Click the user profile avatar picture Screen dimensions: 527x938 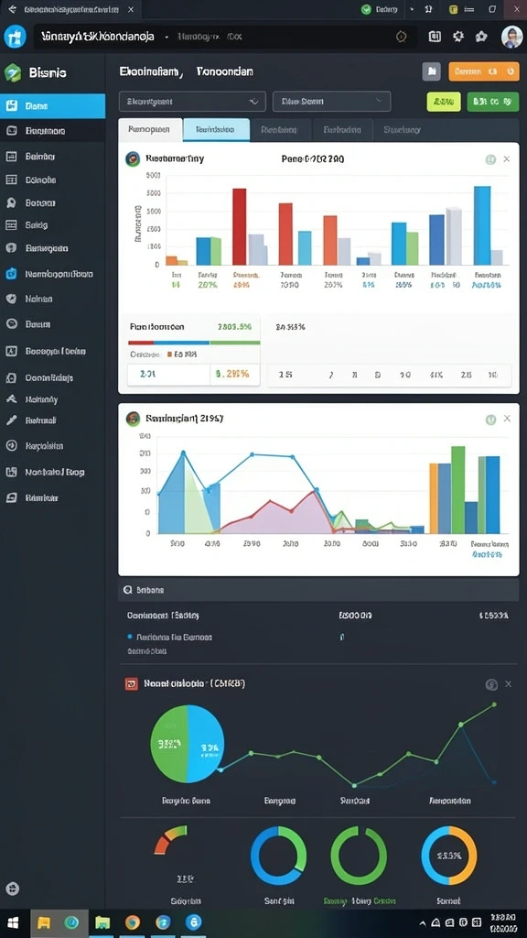tap(511, 37)
